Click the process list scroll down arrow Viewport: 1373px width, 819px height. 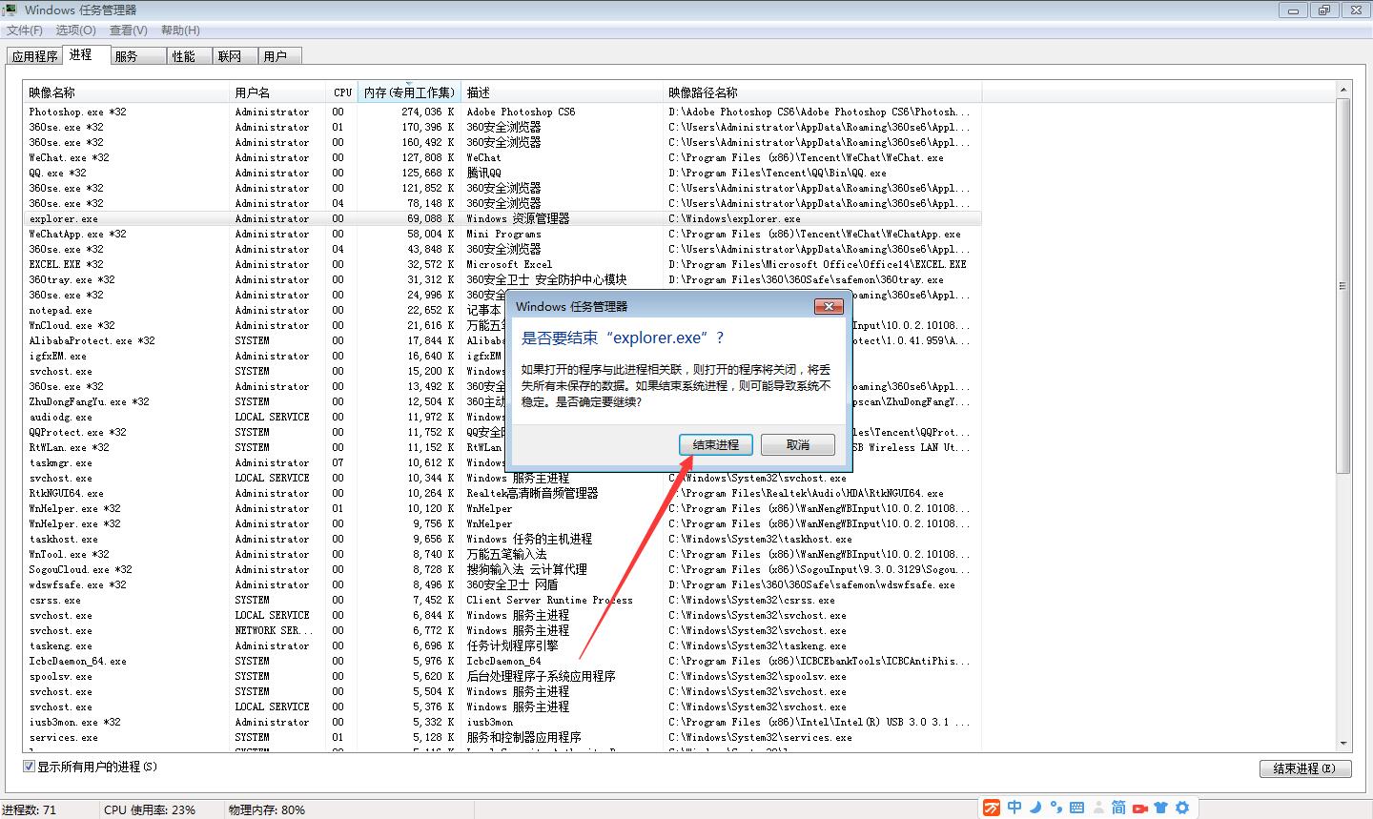coord(1343,743)
